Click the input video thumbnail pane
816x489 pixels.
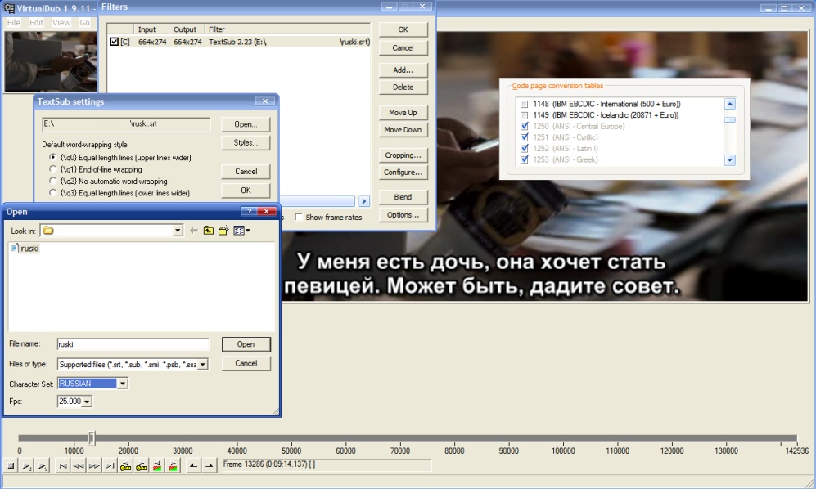pos(51,61)
